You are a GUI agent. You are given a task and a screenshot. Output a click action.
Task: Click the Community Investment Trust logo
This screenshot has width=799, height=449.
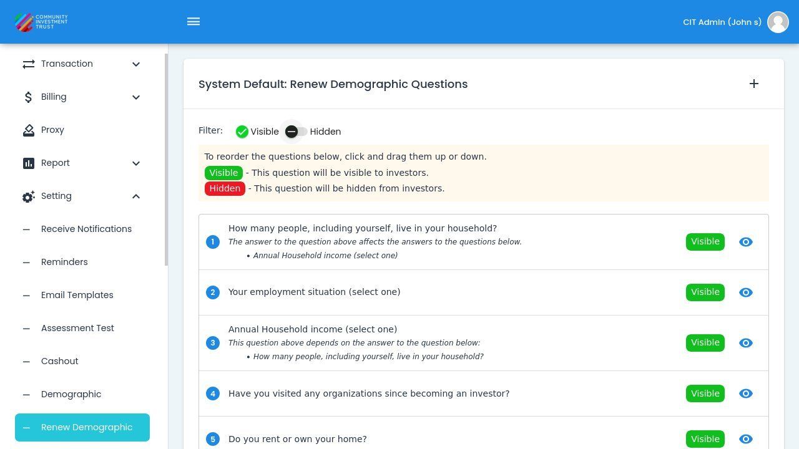click(x=40, y=22)
